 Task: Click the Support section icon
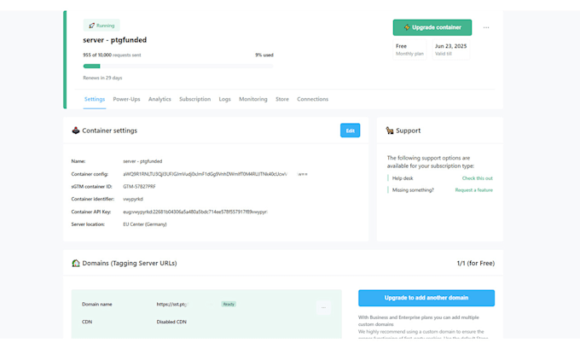point(390,131)
